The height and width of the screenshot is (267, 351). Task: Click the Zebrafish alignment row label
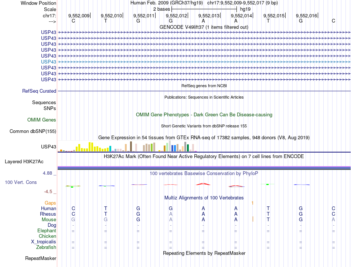[x=46, y=247]
